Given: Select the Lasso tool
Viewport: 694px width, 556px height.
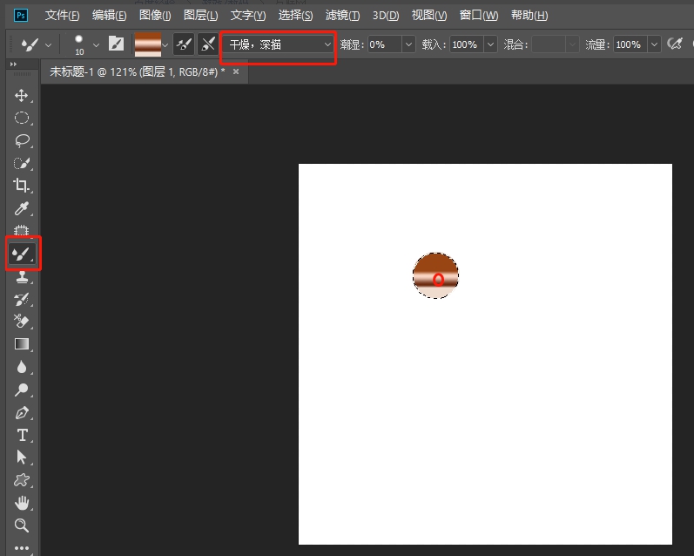Looking at the screenshot, I should point(22,140).
